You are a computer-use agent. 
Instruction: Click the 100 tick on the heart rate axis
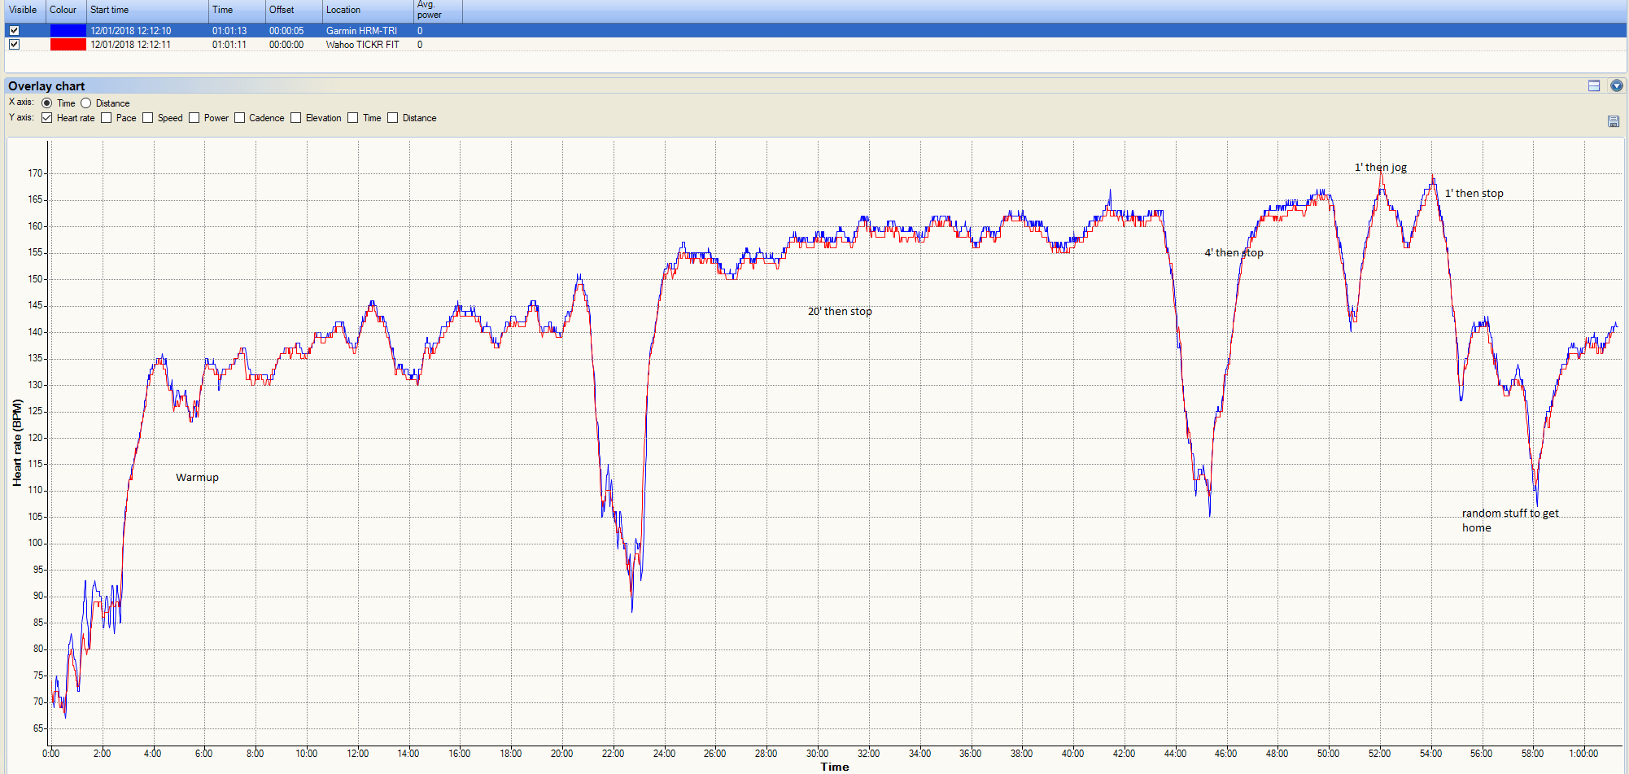click(35, 543)
